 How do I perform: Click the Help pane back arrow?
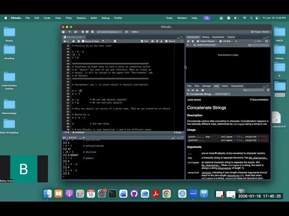(x=188, y=90)
